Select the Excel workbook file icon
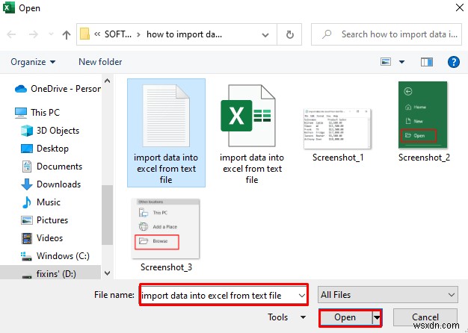 click(x=247, y=116)
